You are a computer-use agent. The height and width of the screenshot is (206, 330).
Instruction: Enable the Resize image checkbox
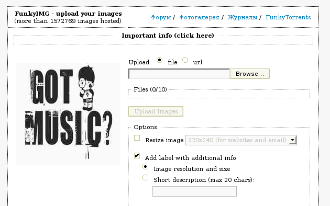tap(137, 138)
